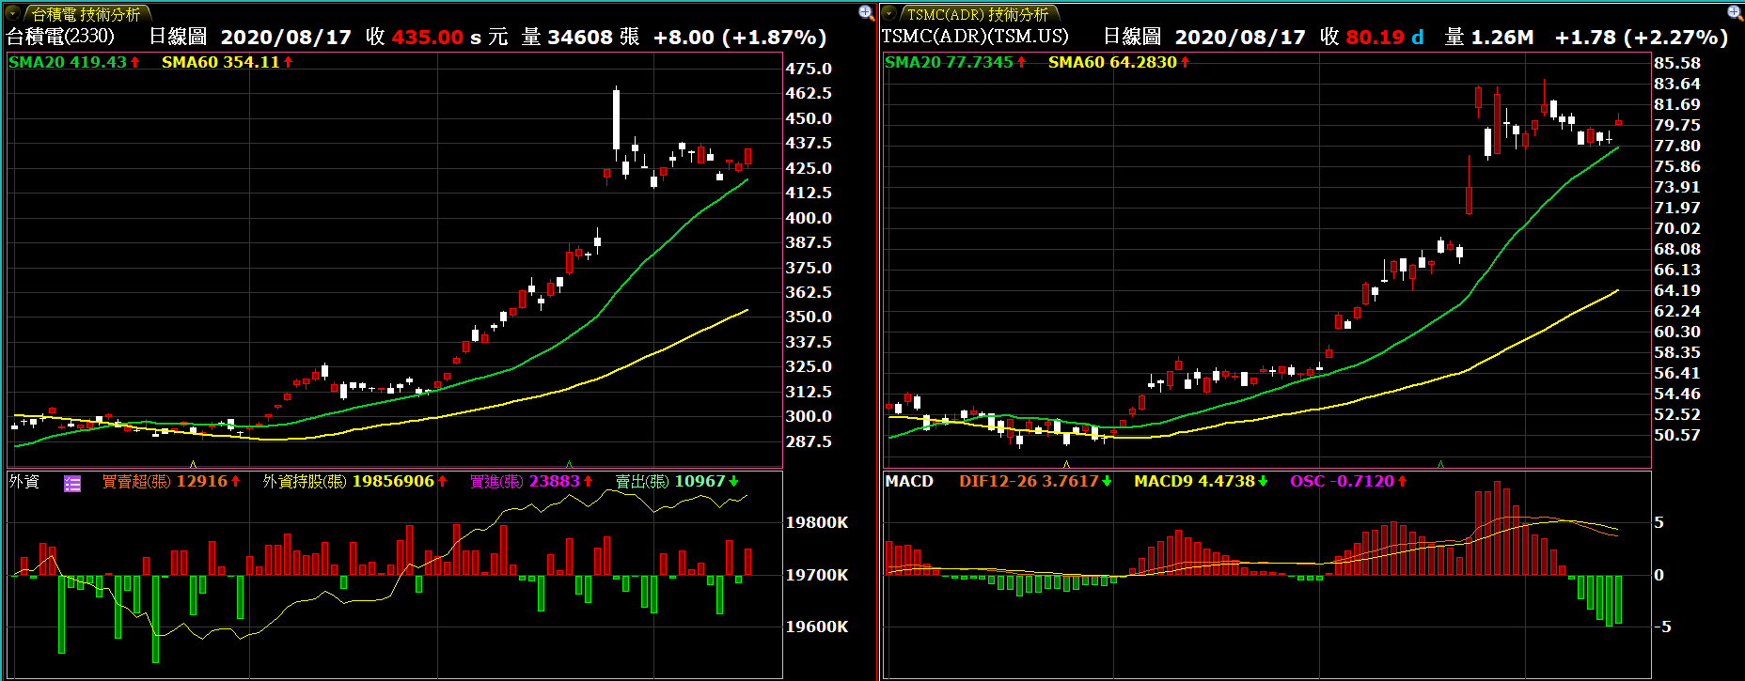Click the closing price 80.19
Viewport: 1745px width, 681px height.
[1376, 38]
